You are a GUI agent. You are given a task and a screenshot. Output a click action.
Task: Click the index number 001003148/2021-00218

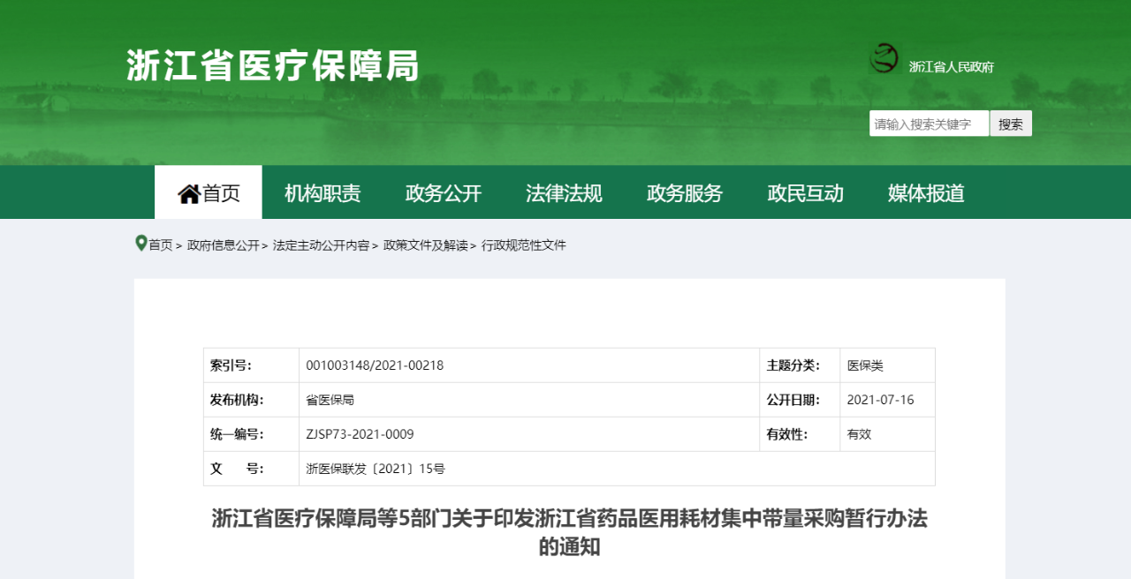(375, 365)
